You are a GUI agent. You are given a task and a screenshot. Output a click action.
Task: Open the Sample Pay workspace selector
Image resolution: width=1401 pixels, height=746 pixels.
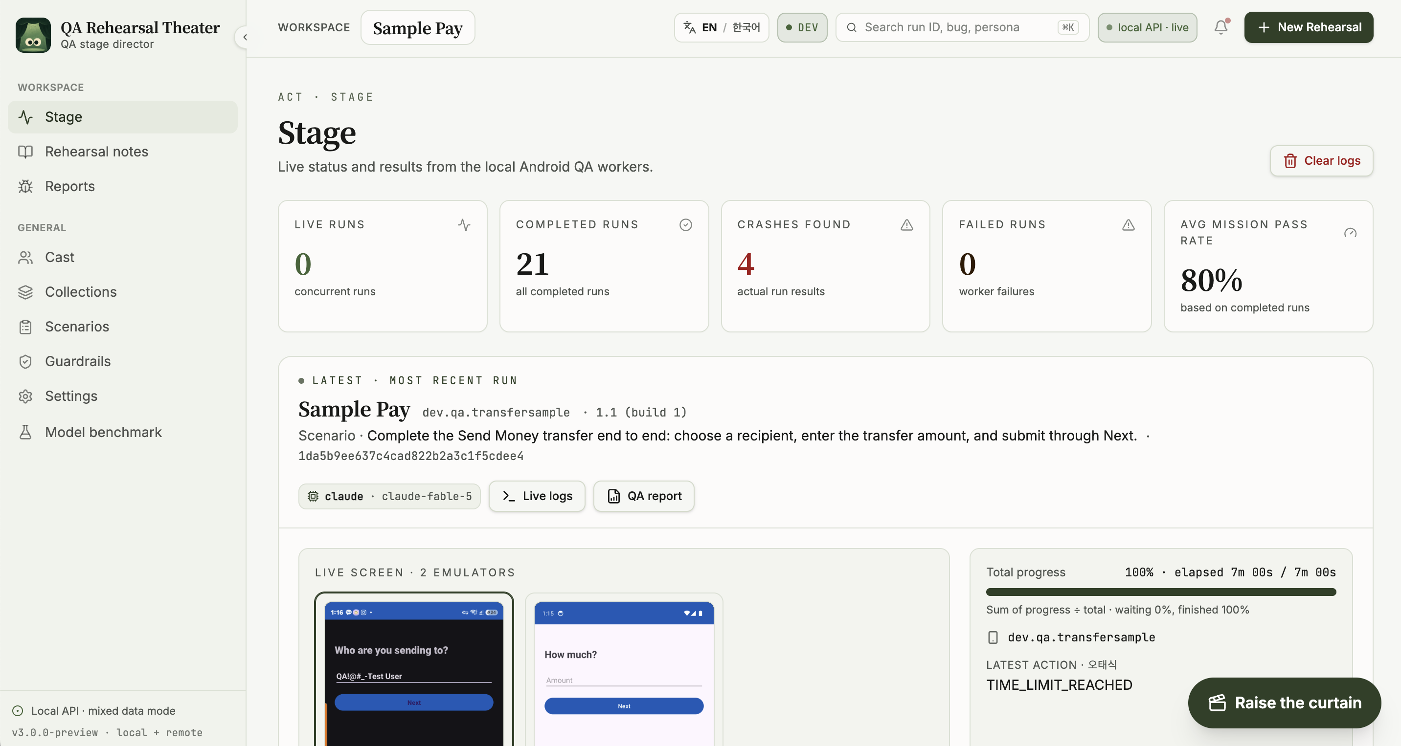pyautogui.click(x=417, y=27)
